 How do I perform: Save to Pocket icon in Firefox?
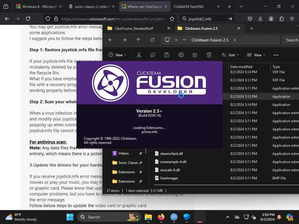coord(250,19)
